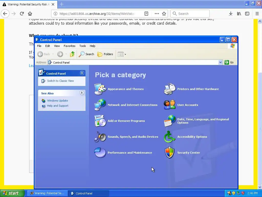Click the browser forward arrow
Image resolution: width=262 pixels, height=197 pixels.
pos(14,14)
